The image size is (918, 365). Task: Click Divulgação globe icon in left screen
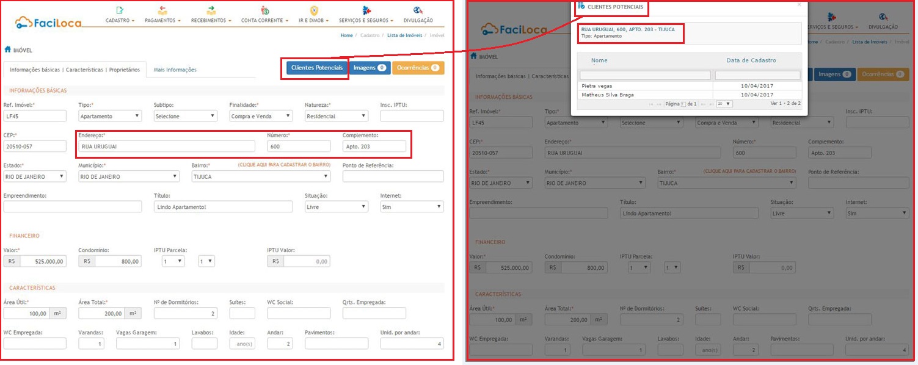pyautogui.click(x=418, y=10)
